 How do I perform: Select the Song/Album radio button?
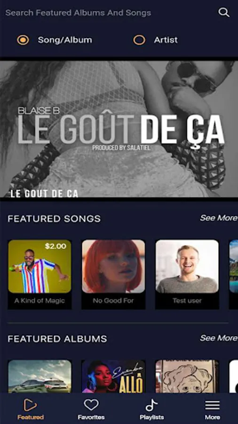pos(23,40)
